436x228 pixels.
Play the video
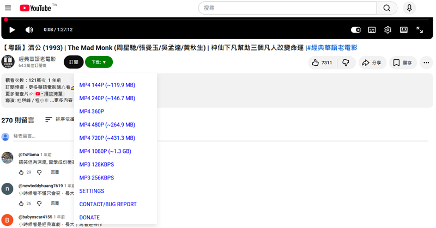pos(12,30)
